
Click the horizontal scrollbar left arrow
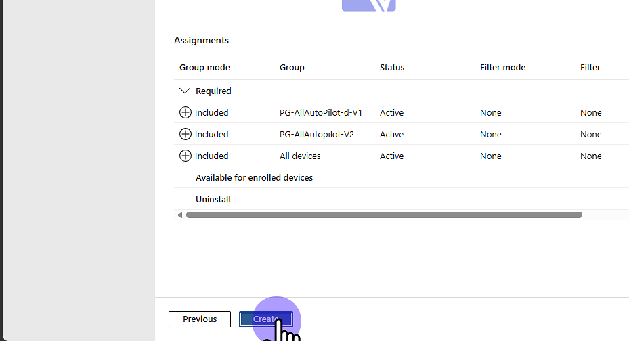point(180,215)
